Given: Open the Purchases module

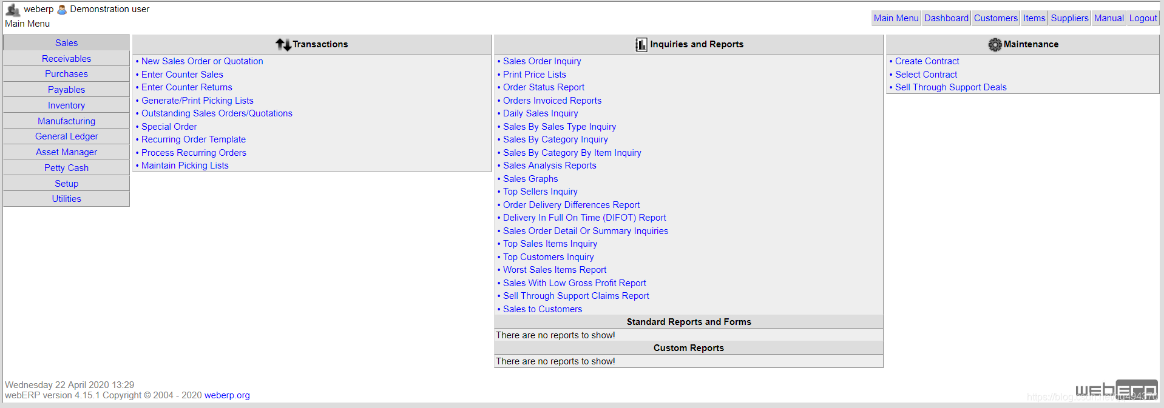Looking at the screenshot, I should pos(66,74).
